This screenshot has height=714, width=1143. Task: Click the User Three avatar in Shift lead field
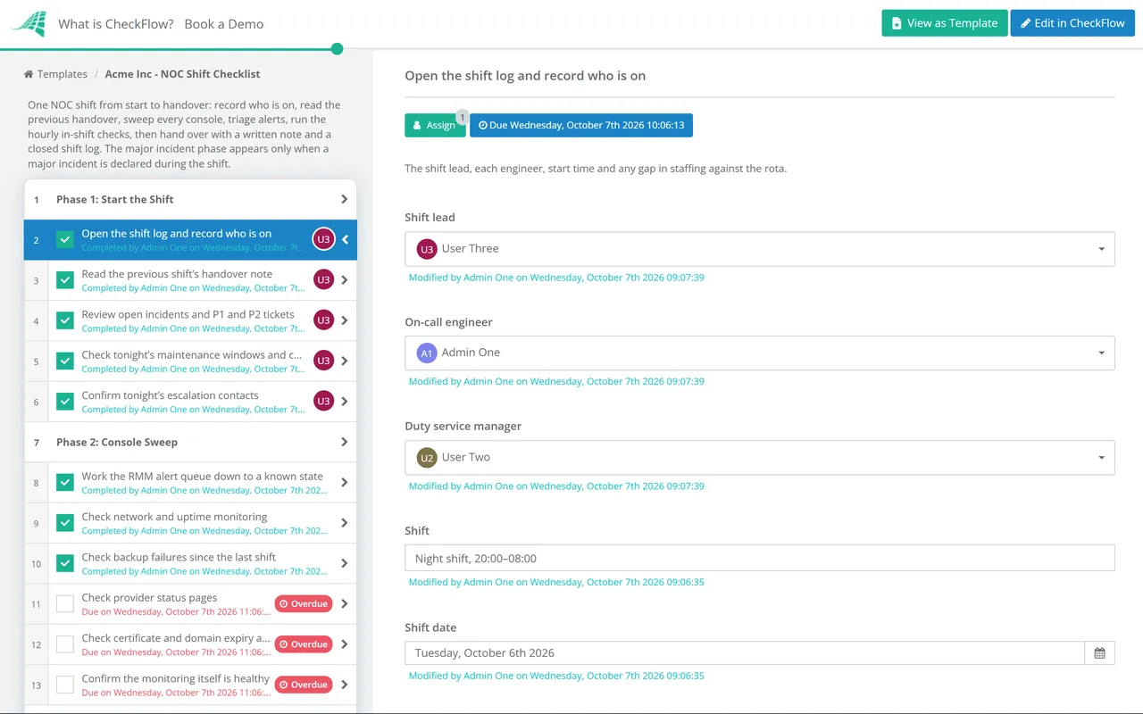click(427, 249)
